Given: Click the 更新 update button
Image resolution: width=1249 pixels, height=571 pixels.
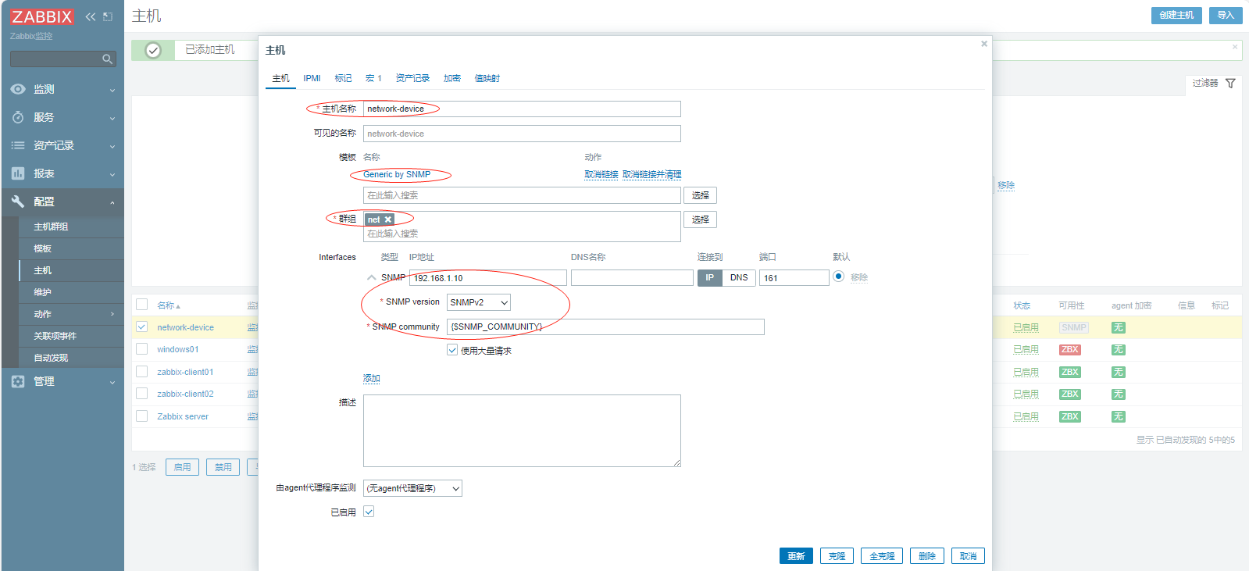Looking at the screenshot, I should click(x=795, y=556).
